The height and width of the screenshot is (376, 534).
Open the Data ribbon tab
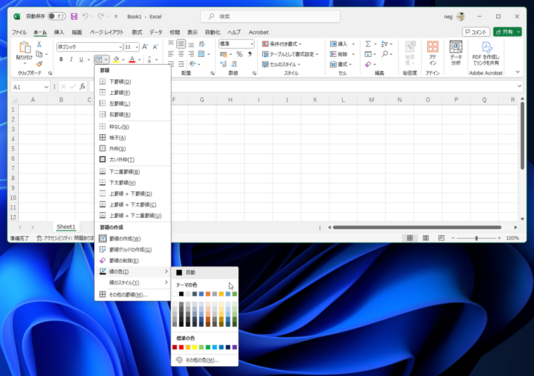pyautogui.click(x=156, y=32)
